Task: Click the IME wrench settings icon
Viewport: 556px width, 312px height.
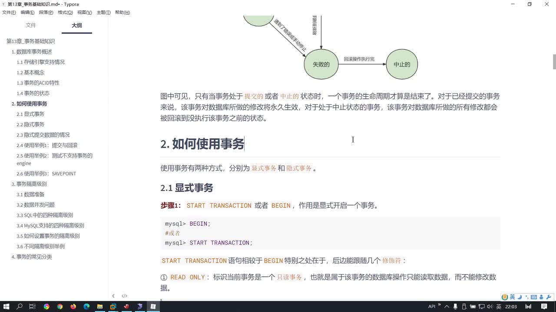Action: [549, 297]
